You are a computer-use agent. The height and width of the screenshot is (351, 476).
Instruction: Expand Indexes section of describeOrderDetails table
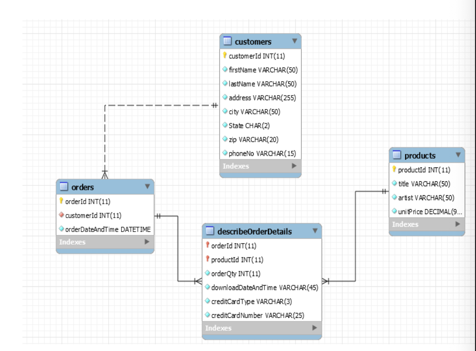click(x=314, y=328)
